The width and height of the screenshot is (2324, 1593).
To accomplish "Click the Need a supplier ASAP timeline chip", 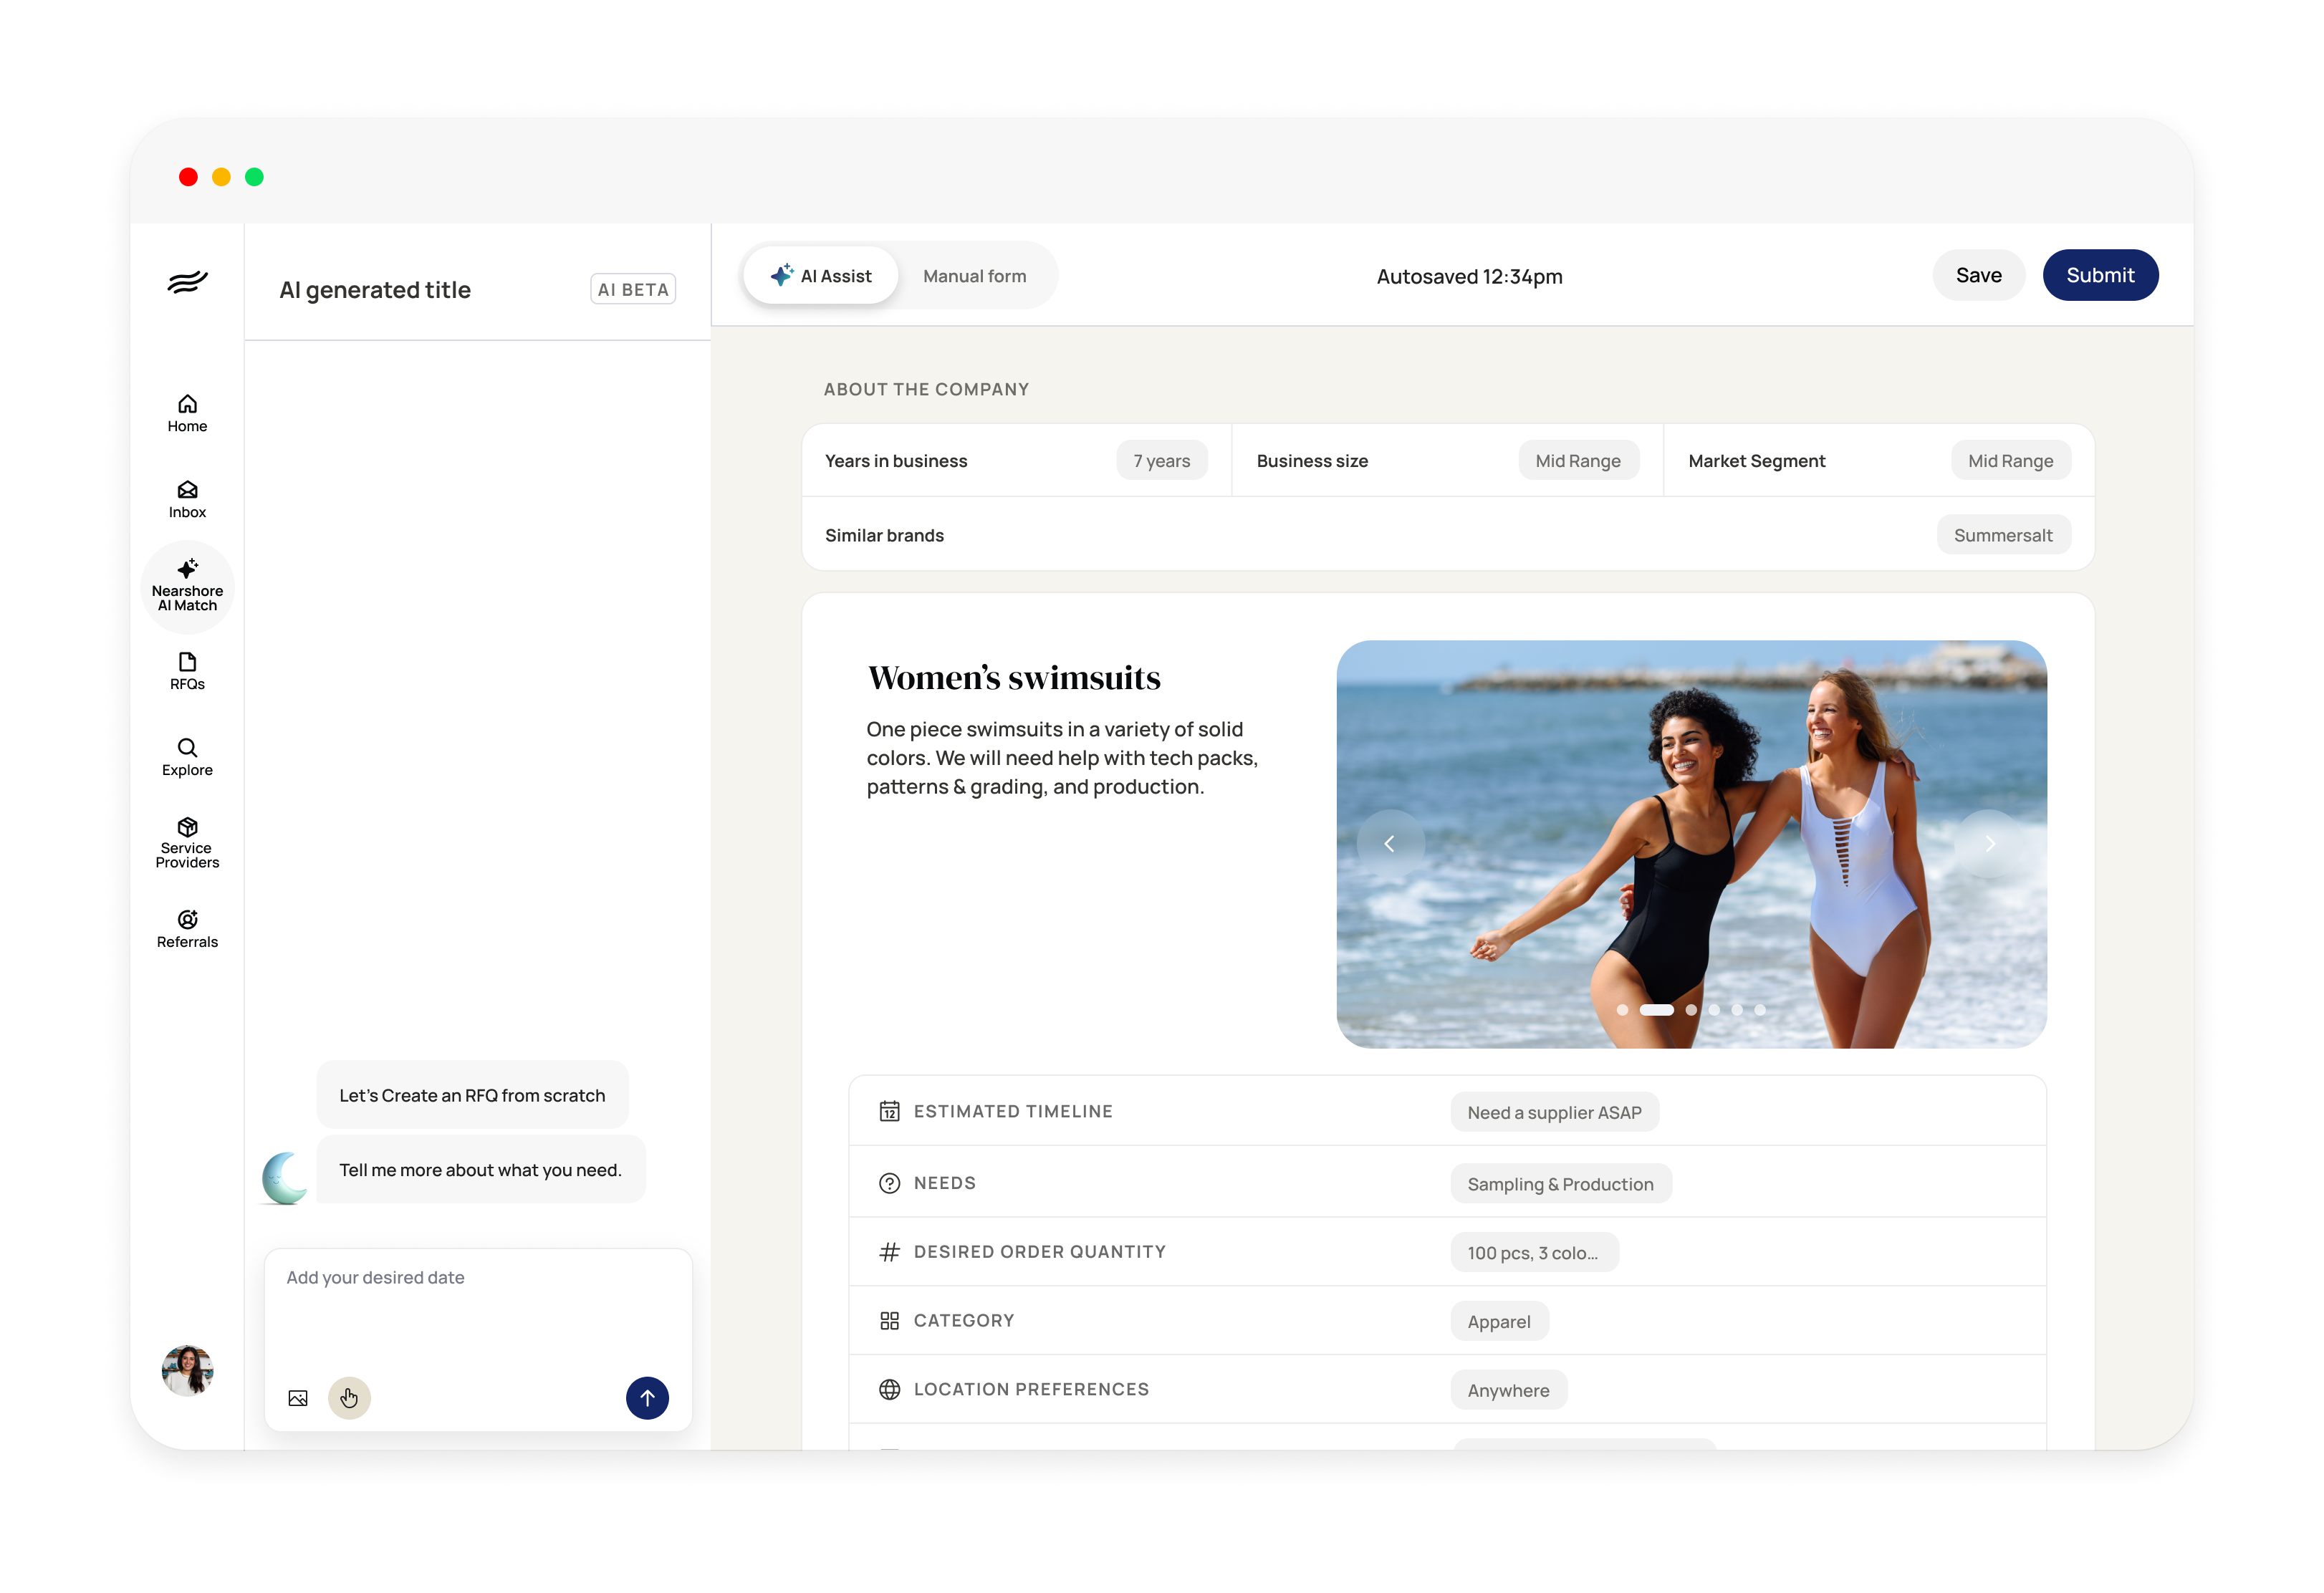I will pyautogui.click(x=1553, y=1113).
